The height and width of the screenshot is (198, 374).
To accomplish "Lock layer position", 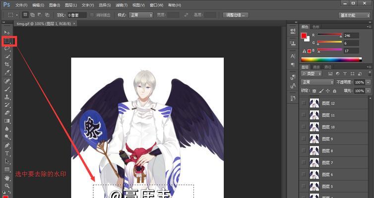I will [328, 91].
